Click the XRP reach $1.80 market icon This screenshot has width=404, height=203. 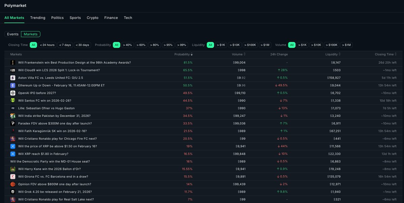pyautogui.click(x=13, y=154)
